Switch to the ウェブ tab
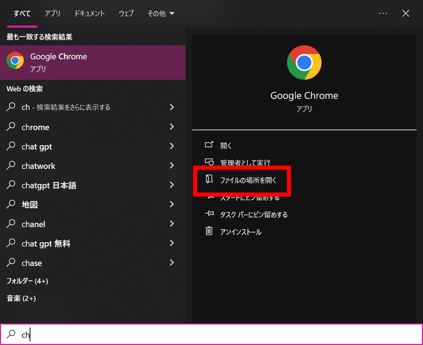The width and height of the screenshot is (423, 345). point(126,14)
